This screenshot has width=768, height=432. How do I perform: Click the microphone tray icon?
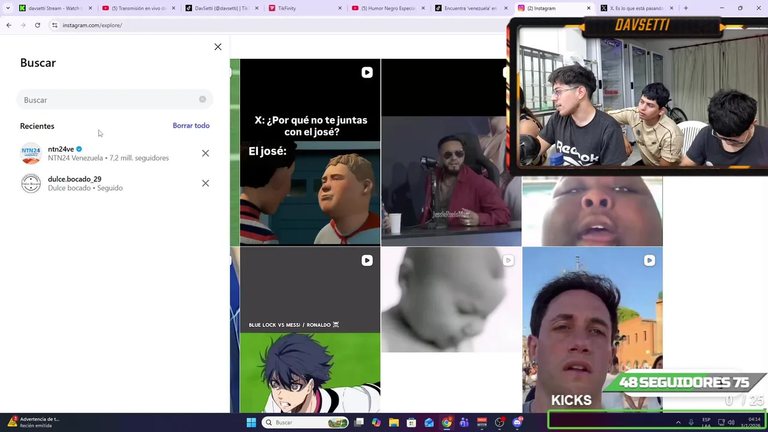coord(691,422)
